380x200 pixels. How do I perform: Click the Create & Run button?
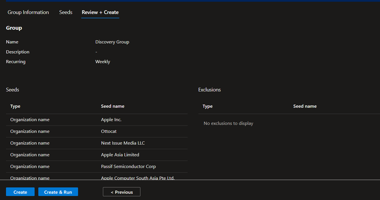point(58,192)
